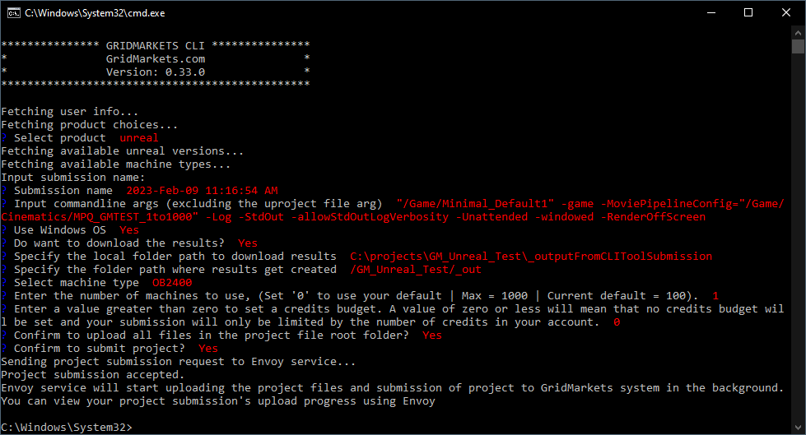Click the empty scrollbar track below thumb
This screenshot has height=435, width=806.
[x=798, y=236]
